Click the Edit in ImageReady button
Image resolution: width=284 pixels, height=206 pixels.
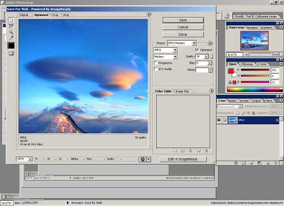pos(183,159)
